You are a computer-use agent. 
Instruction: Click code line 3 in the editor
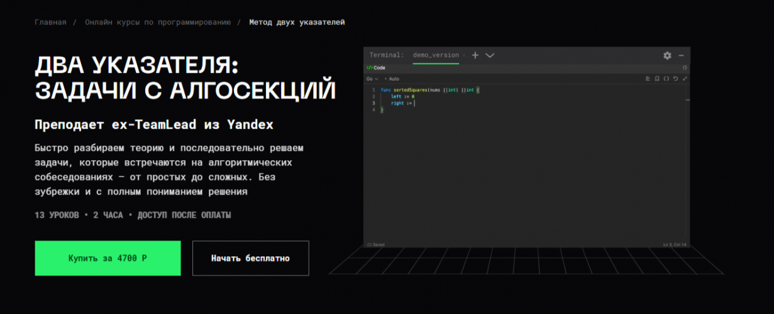pos(402,103)
